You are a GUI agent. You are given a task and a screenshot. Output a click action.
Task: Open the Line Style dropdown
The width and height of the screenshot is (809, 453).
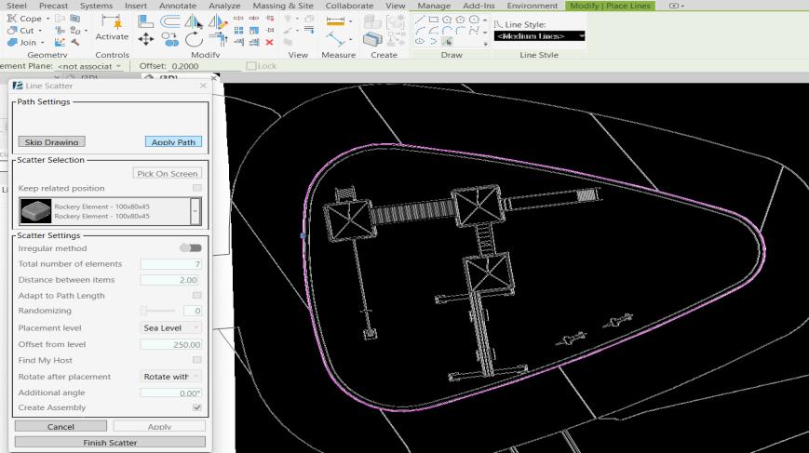pyautogui.click(x=539, y=36)
